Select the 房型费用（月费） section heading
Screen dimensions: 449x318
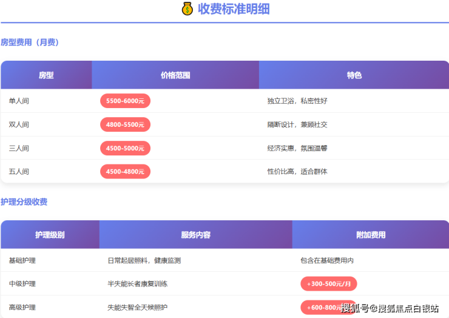coord(30,42)
